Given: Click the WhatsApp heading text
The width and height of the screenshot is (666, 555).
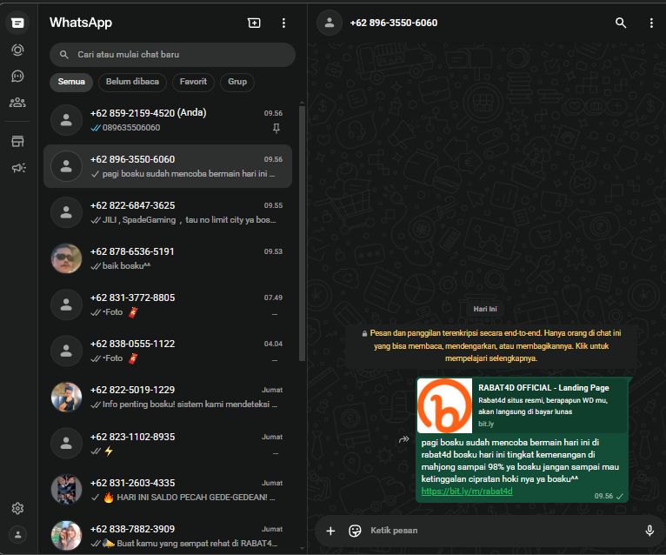Looking at the screenshot, I should coord(81,23).
